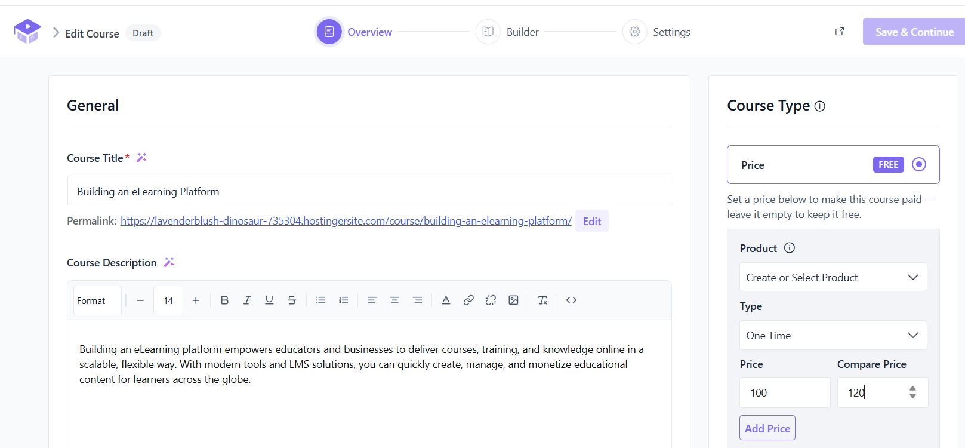The height and width of the screenshot is (448, 965).
Task: Increase the Compare Price value with stepper
Action: tap(912, 388)
